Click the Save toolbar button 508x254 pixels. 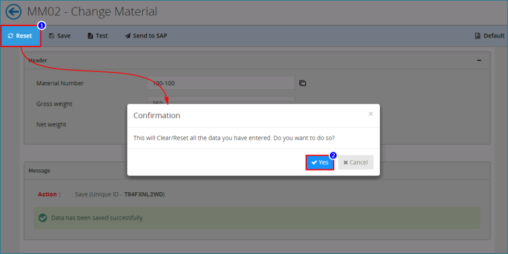59,36
